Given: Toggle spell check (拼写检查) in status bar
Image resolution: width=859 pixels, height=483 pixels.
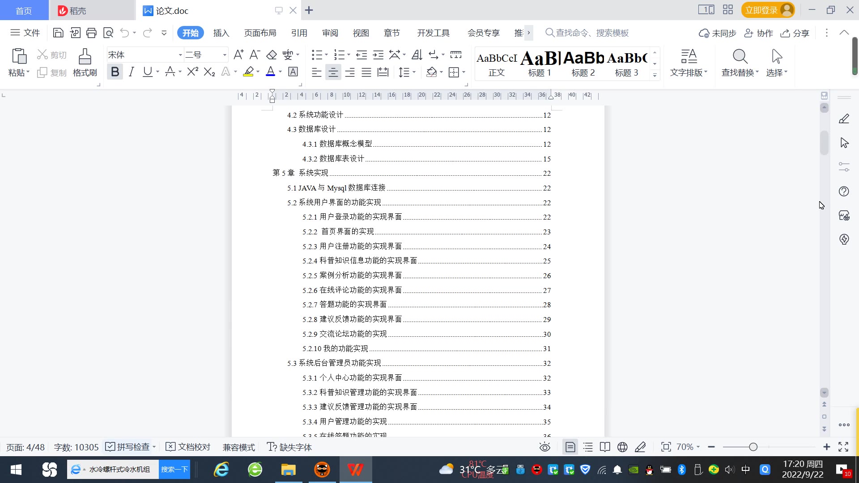Looking at the screenshot, I should pos(129,447).
